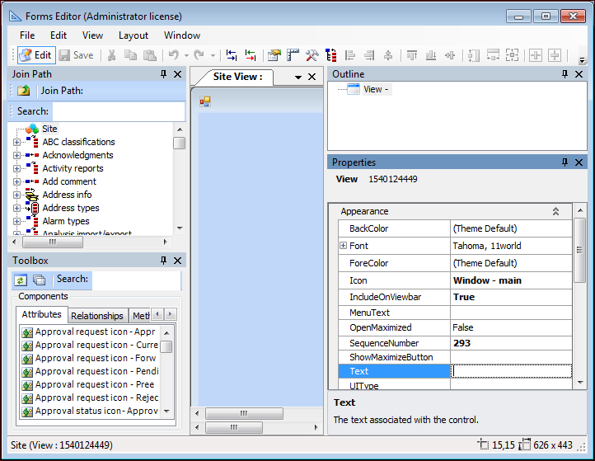The width and height of the screenshot is (595, 461).
Task: Toggle auto-hide pin on Properties panel
Action: pyautogui.click(x=565, y=162)
